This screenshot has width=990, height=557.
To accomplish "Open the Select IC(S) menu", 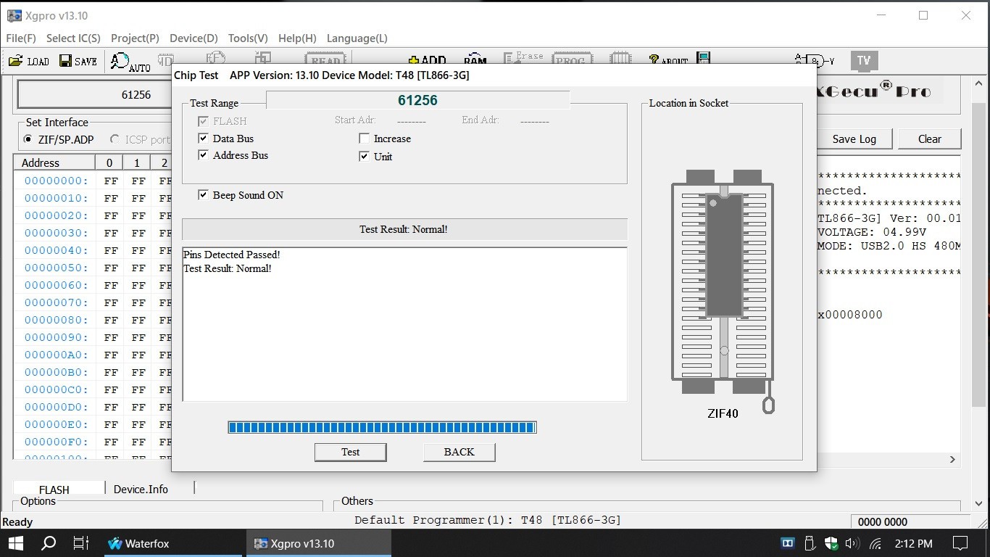I will tap(73, 38).
